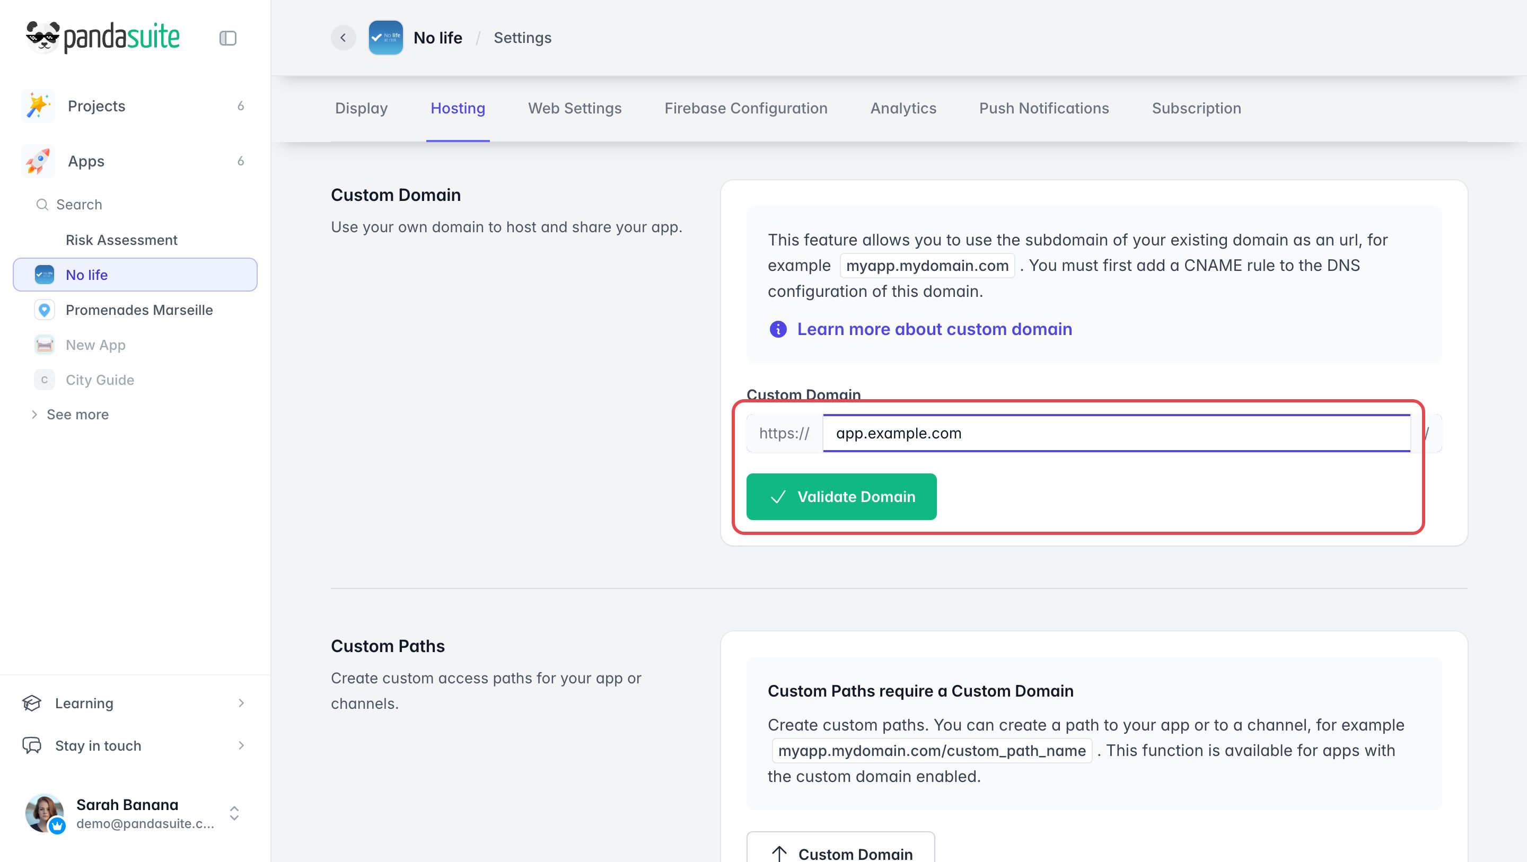Click the New App icon
The width and height of the screenshot is (1527, 862).
click(45, 345)
